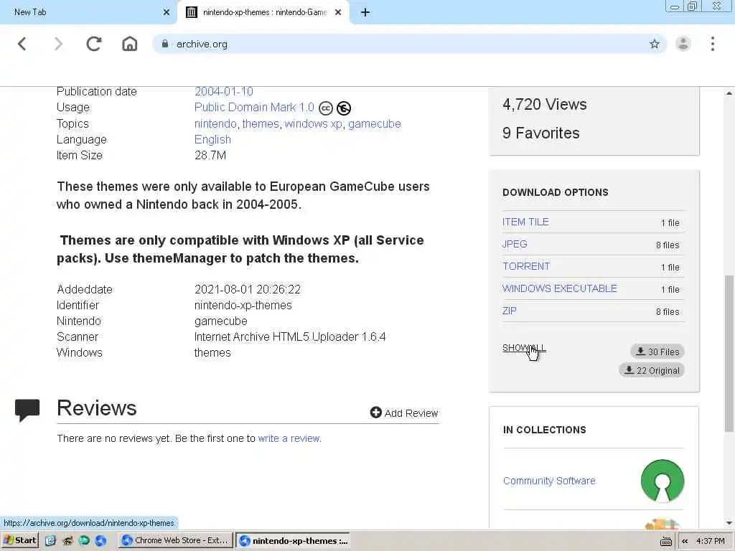Screen dimensions: 735x551
Task: Reload the archive.org page
Action: 94,44
